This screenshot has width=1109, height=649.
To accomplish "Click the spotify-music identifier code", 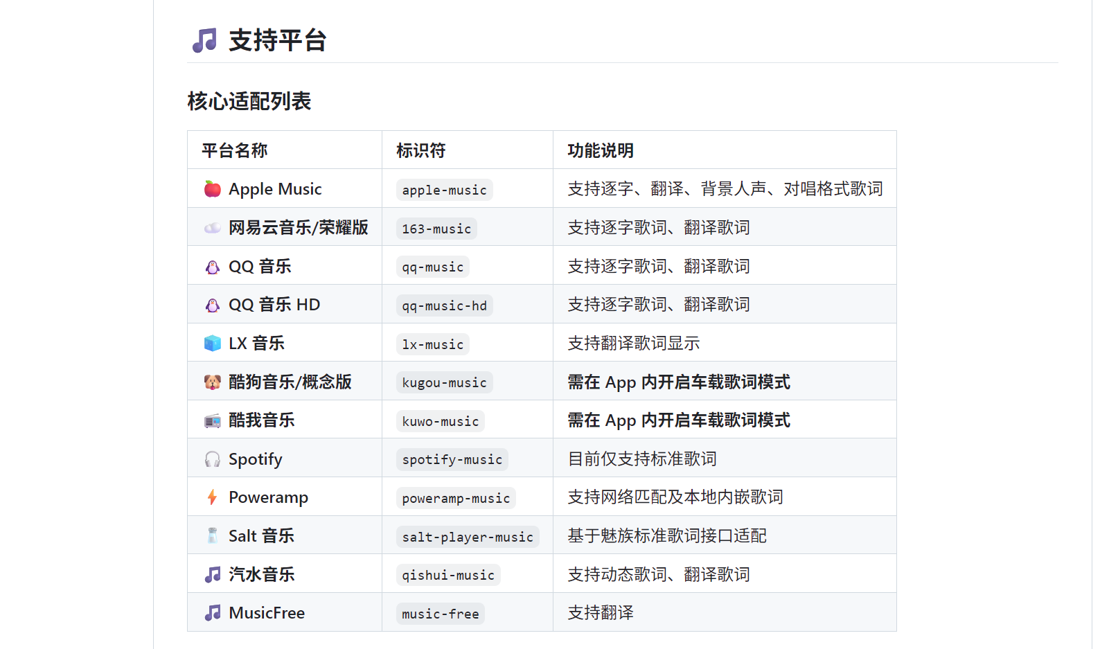I will pyautogui.click(x=452, y=459).
